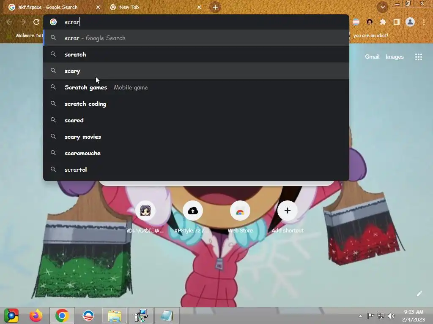Open the notepad taskbar icon
The height and width of the screenshot is (324, 433).
coord(167,316)
